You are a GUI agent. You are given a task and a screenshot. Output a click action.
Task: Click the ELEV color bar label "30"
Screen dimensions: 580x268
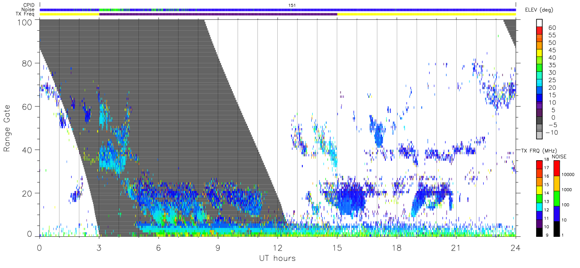(x=552, y=72)
